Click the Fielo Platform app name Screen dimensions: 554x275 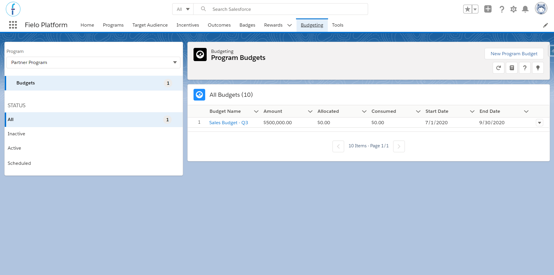[46, 25]
